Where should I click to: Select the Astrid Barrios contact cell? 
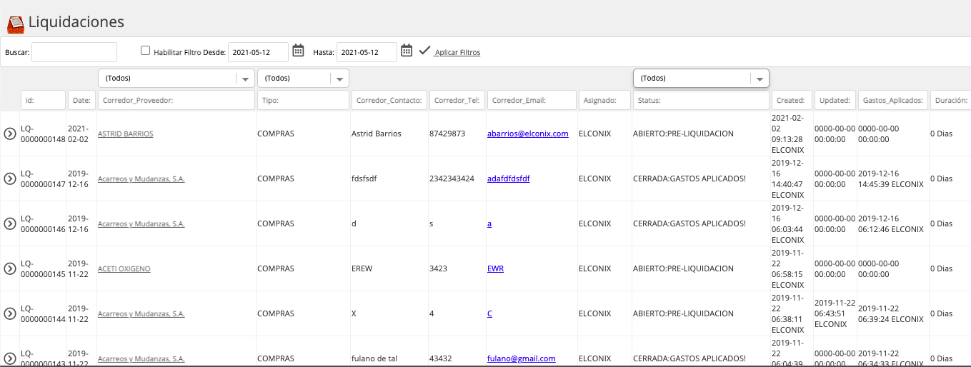tap(377, 134)
